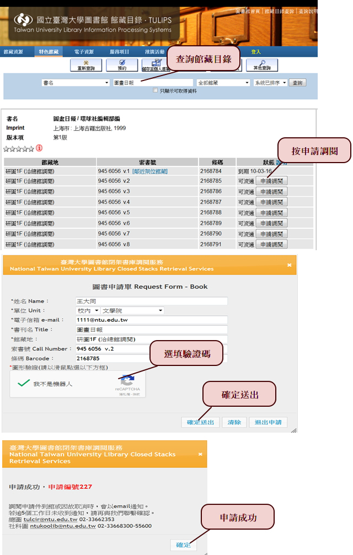Open the 書名 search field dropdown
This screenshot has width=353, height=555.
76,83
